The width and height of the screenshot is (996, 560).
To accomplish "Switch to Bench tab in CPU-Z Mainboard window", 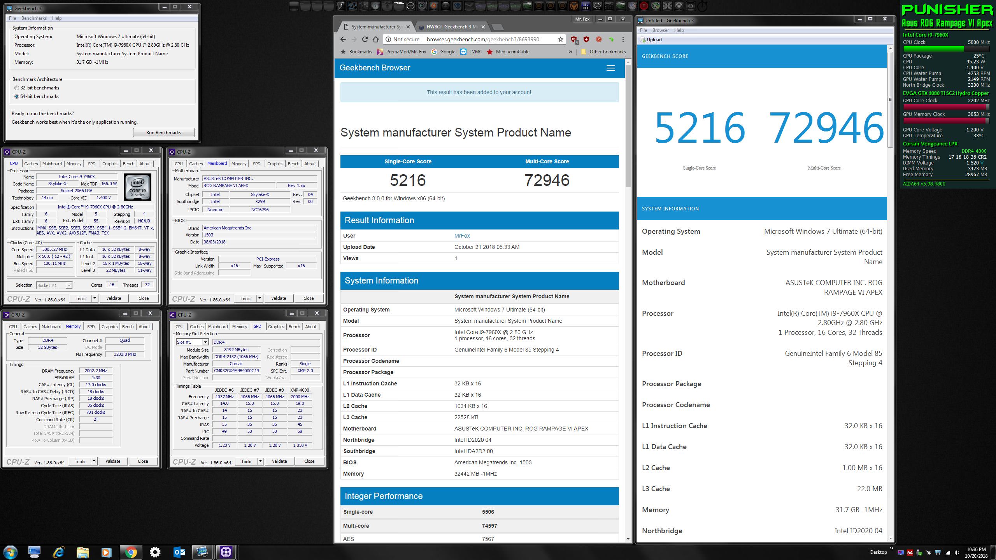I will point(294,164).
